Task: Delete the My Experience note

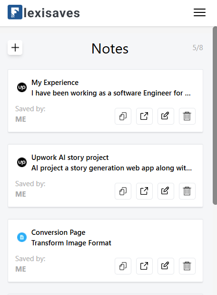Action: tap(187, 116)
